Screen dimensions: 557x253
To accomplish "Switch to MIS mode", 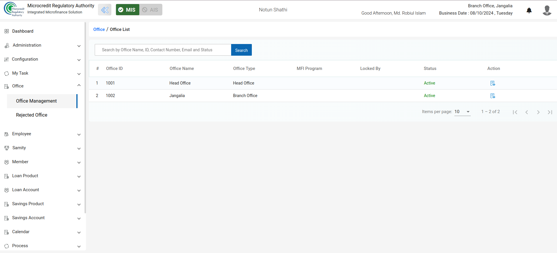I will (127, 10).
